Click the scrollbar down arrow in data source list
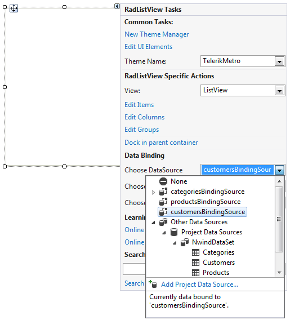The height and width of the screenshot is (320, 299). click(279, 273)
